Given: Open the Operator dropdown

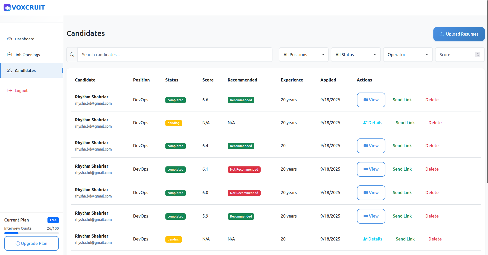Looking at the screenshot, I should (x=408, y=55).
